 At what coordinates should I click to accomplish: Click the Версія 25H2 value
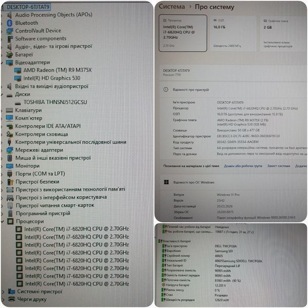point(221,201)
